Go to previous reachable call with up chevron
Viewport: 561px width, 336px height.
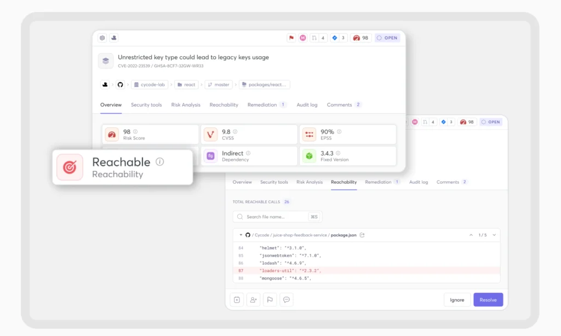click(x=471, y=235)
